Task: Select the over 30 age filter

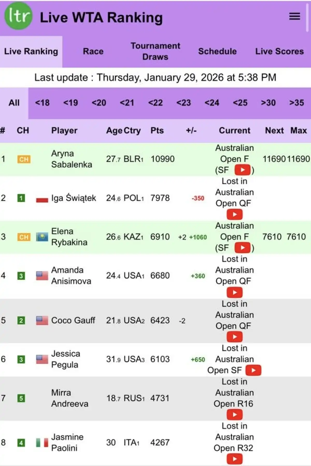Action: [x=268, y=103]
